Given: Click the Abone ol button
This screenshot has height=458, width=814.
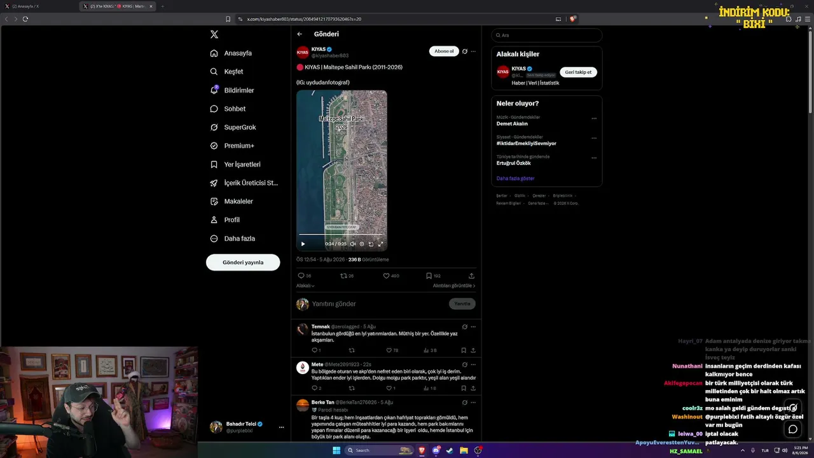Looking at the screenshot, I should point(444,51).
